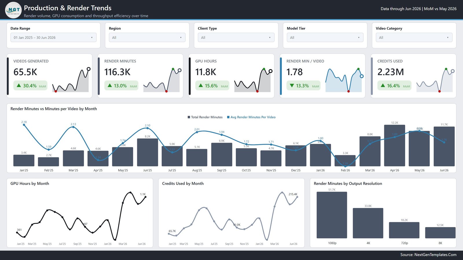Select the Apr'26 render minutes bar

394,146
